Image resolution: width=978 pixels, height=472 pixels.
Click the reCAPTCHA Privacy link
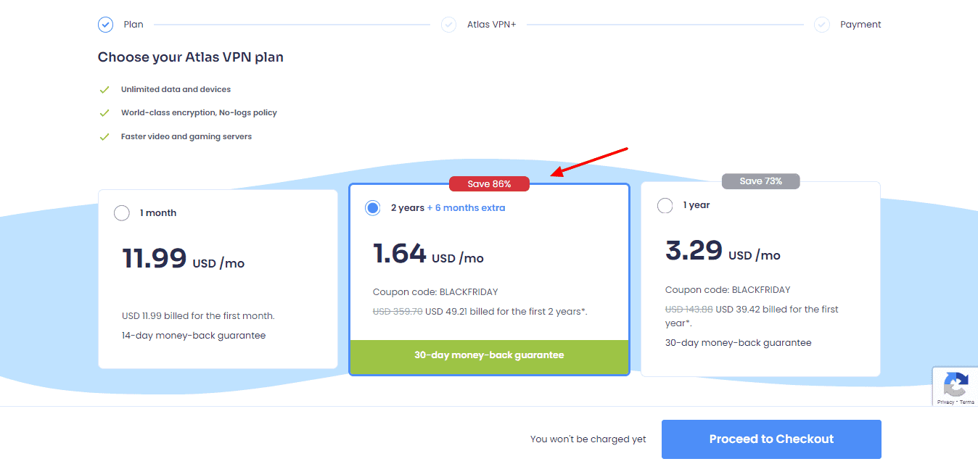945,402
